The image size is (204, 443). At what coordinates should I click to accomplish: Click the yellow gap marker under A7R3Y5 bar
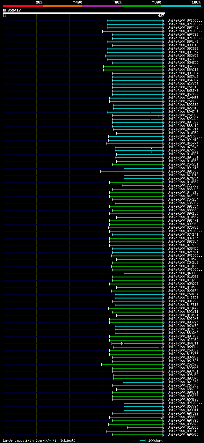pos(151,148)
